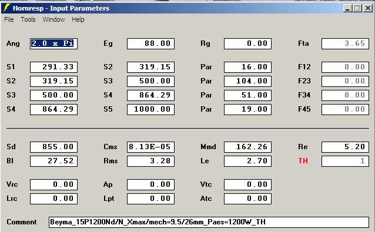The height and width of the screenshot is (232, 375).
Task: Click the Atc input field
Action: click(247, 199)
